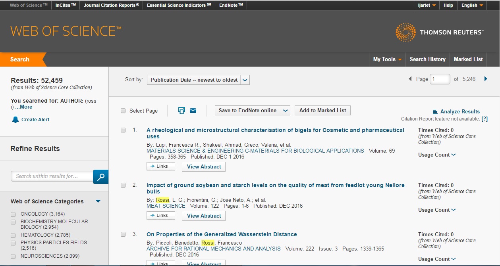
Task: Open the English language menu
Action: click(x=472, y=5)
